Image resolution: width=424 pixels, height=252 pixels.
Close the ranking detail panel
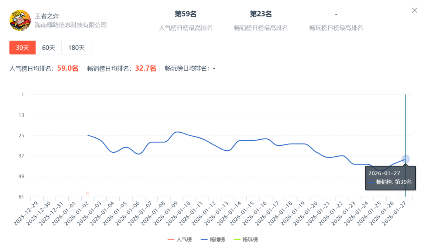[x=415, y=10]
